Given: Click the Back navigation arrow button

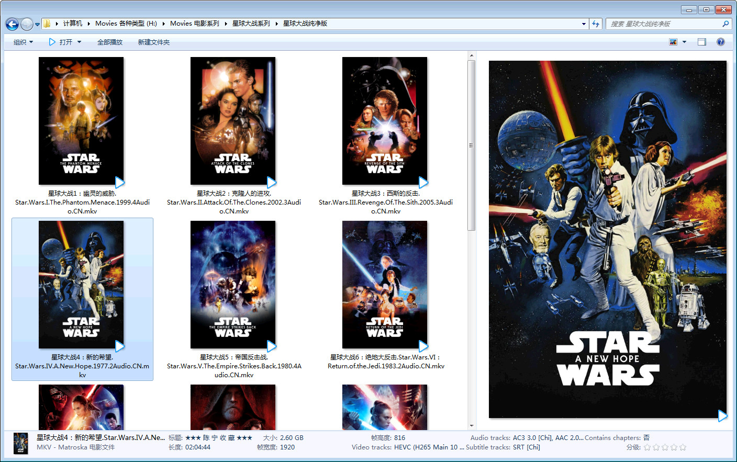Looking at the screenshot, I should pos(12,24).
